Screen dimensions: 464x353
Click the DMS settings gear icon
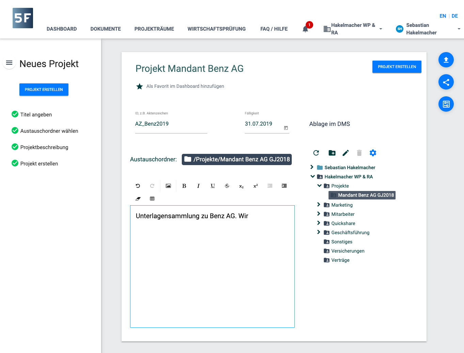pos(373,153)
